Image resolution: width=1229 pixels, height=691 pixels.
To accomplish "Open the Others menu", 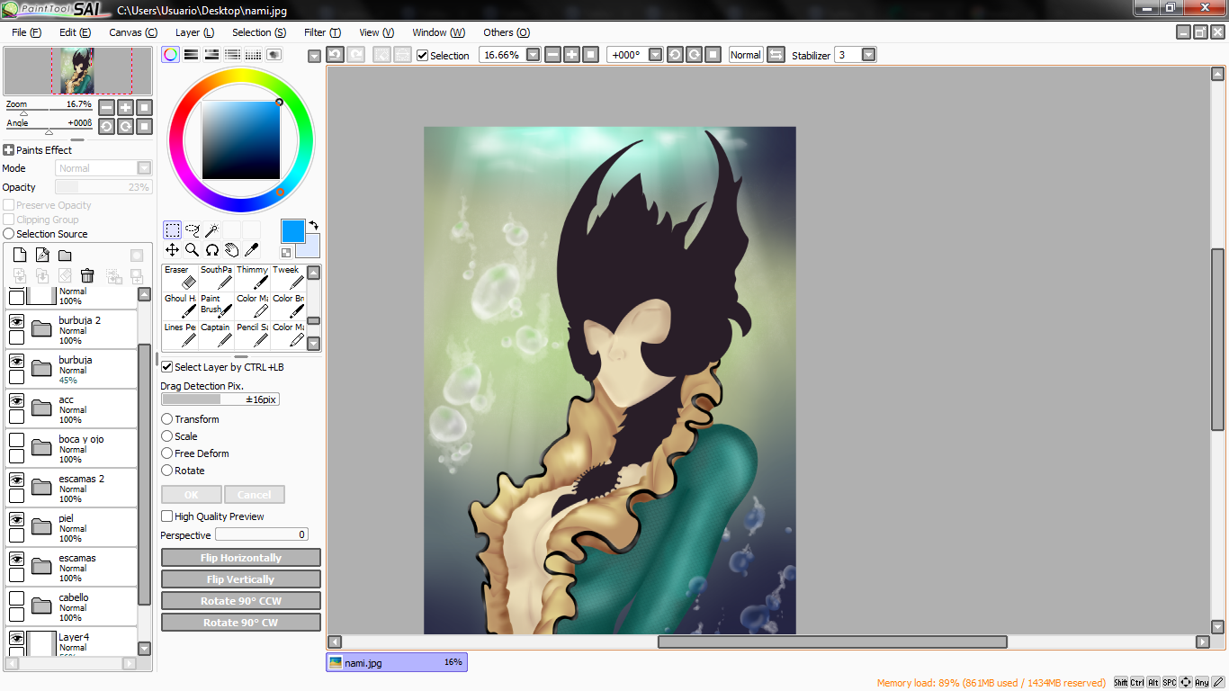I will click(x=507, y=32).
